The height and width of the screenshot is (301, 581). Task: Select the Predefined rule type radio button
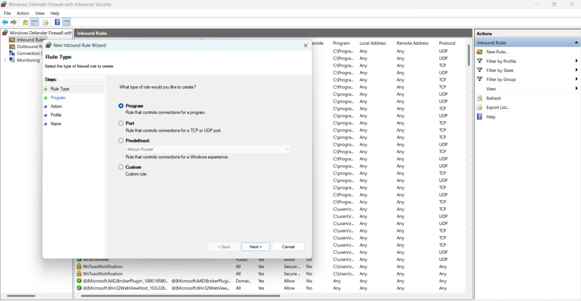121,141
